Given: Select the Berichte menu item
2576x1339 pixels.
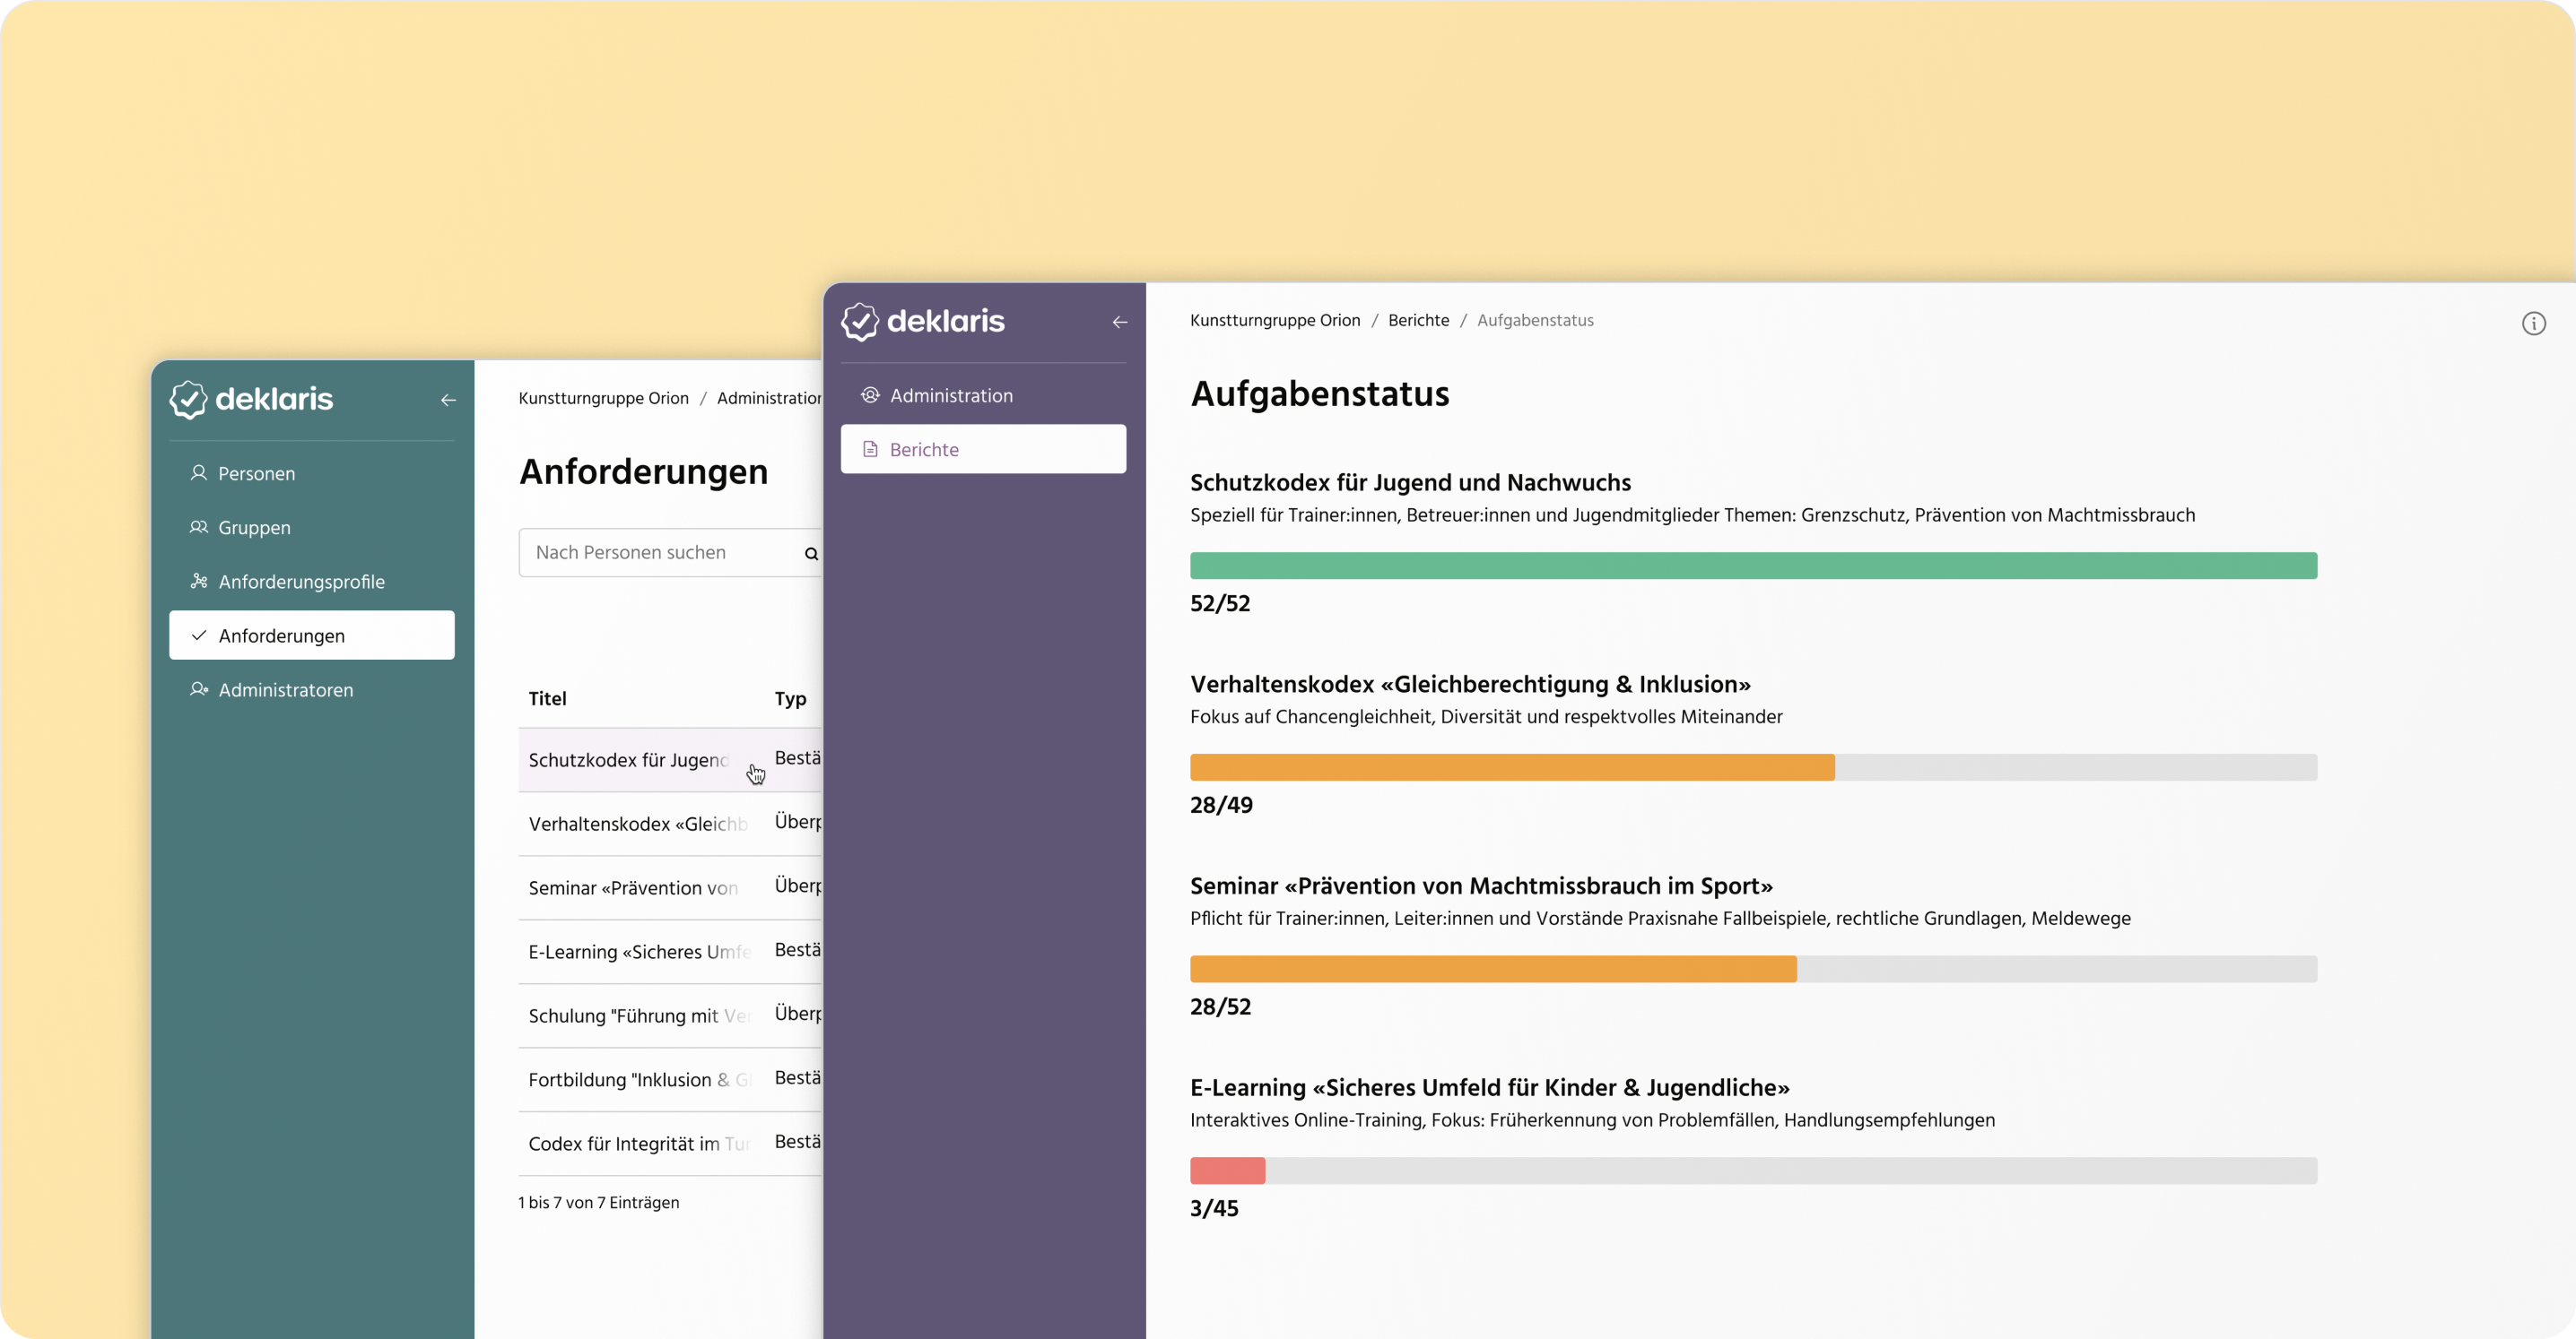Looking at the screenshot, I should (x=924, y=449).
